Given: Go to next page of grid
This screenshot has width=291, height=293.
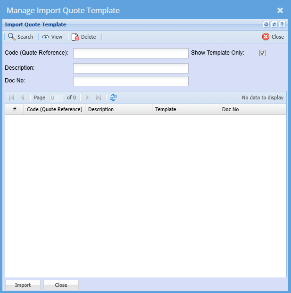Looking at the screenshot, I should point(87,98).
